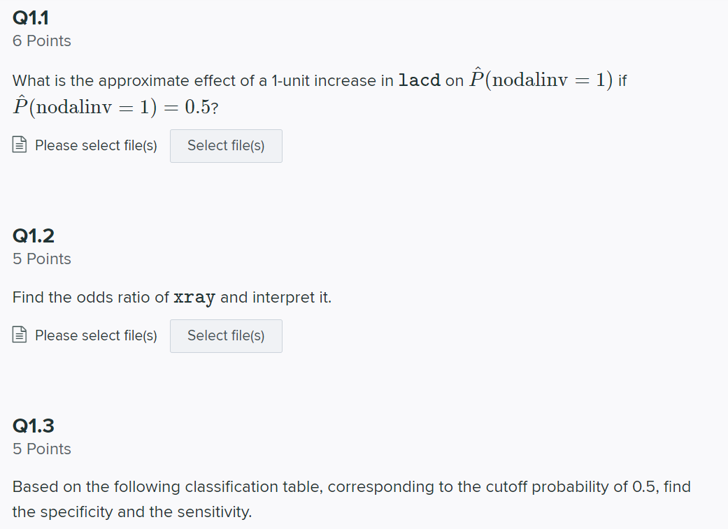This screenshot has height=529, width=728.
Task: Click the 'xray' code word
Action: (x=194, y=298)
